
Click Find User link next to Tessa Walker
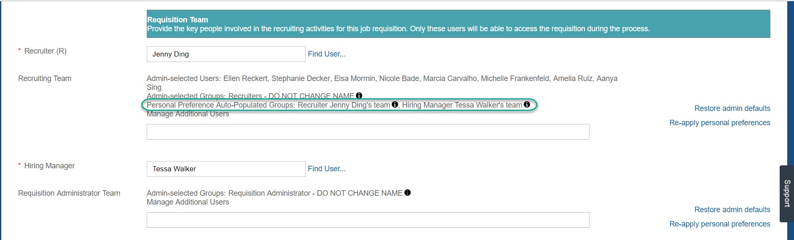(x=326, y=169)
